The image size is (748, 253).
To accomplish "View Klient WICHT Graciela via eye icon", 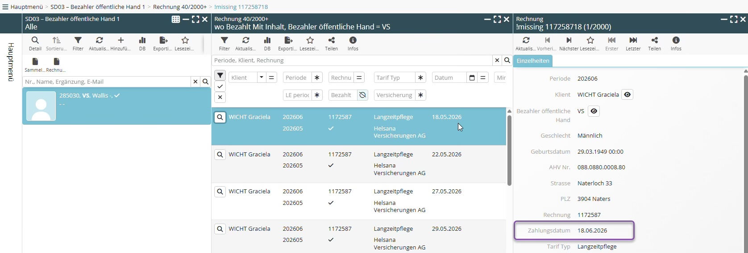I will (627, 95).
